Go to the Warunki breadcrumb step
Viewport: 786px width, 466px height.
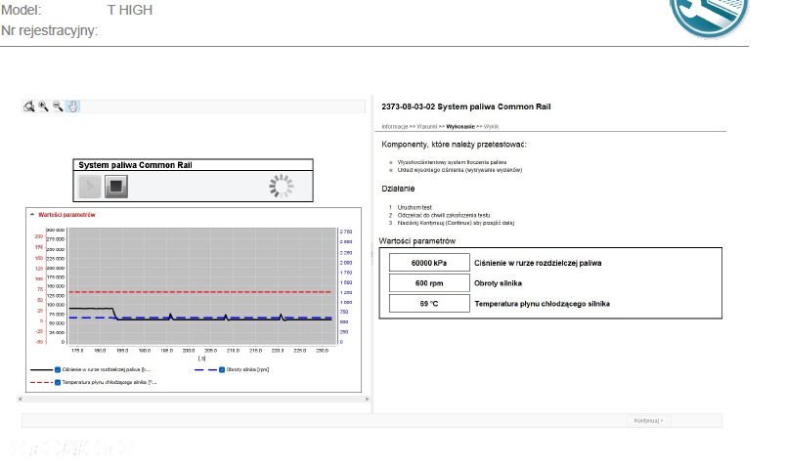pyautogui.click(x=427, y=127)
